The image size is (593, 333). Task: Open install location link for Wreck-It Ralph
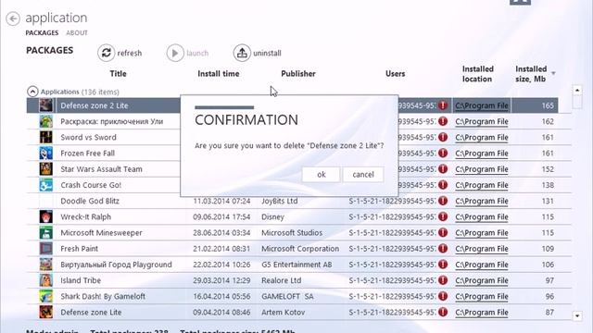[482, 217]
